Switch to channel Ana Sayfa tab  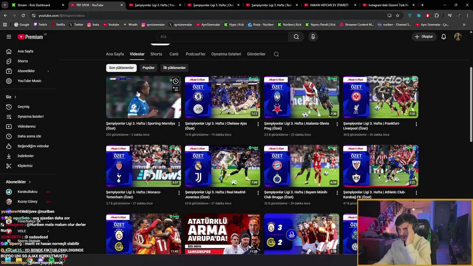click(115, 54)
